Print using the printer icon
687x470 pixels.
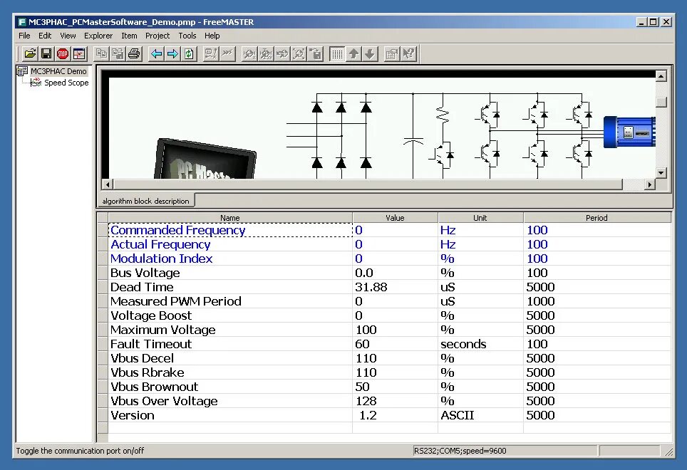pos(134,54)
